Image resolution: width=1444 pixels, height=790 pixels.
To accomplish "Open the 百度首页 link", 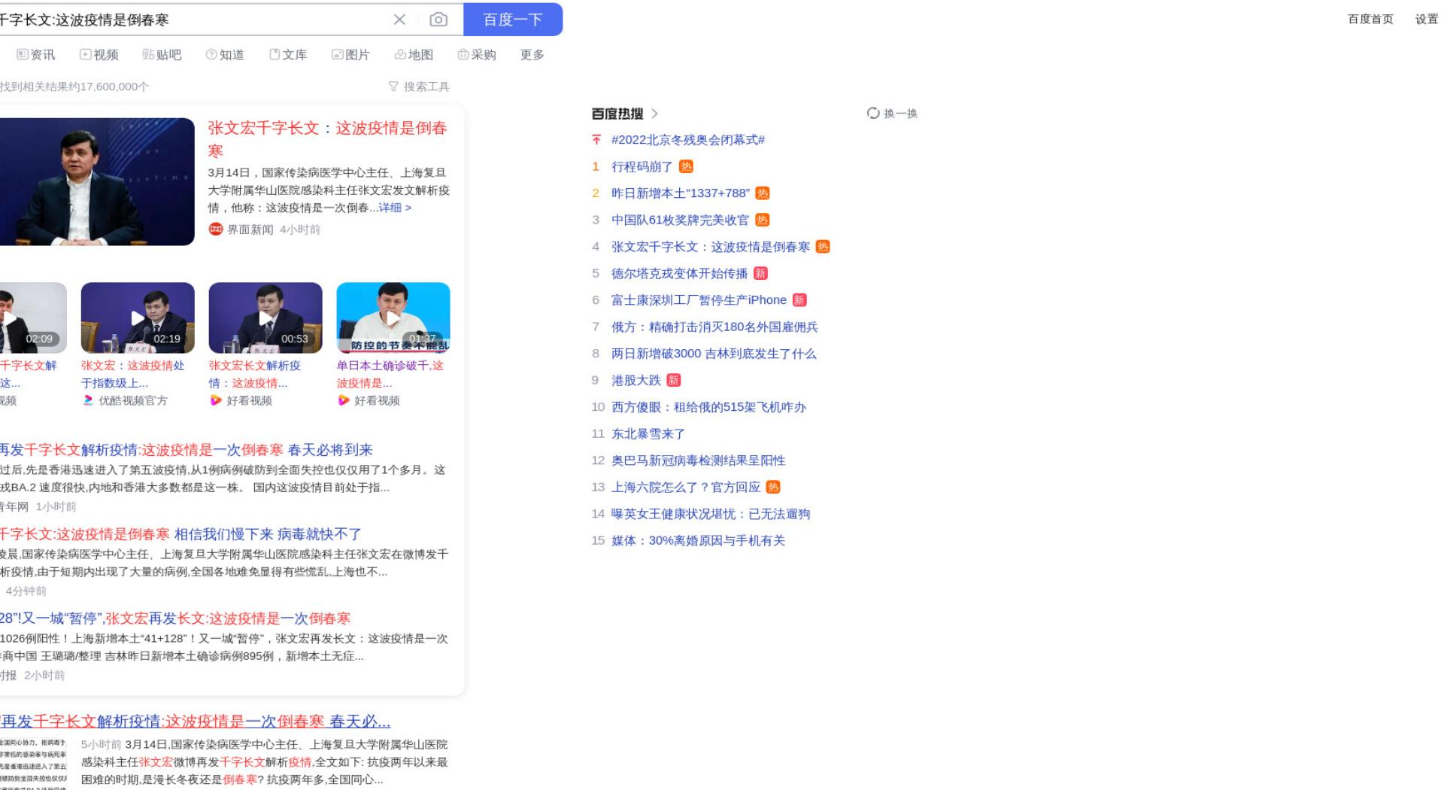I will click(1370, 19).
